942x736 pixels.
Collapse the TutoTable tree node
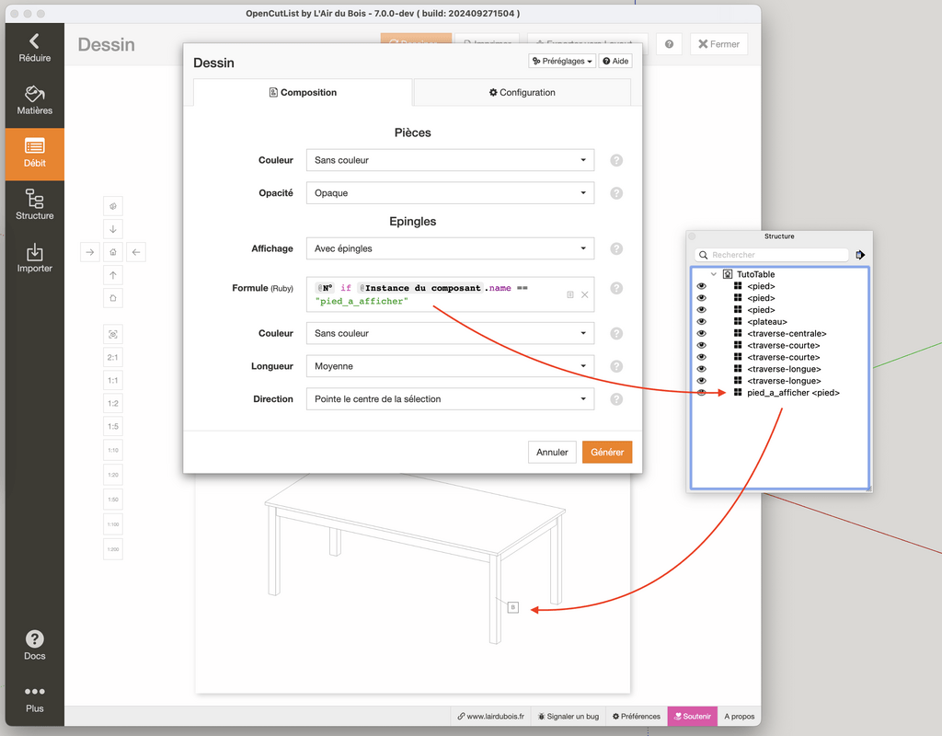coord(714,274)
